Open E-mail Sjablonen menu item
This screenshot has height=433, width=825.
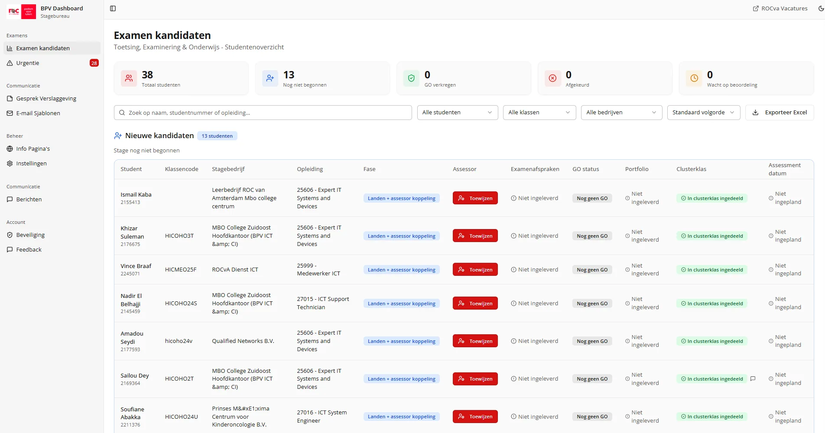[x=52, y=113]
